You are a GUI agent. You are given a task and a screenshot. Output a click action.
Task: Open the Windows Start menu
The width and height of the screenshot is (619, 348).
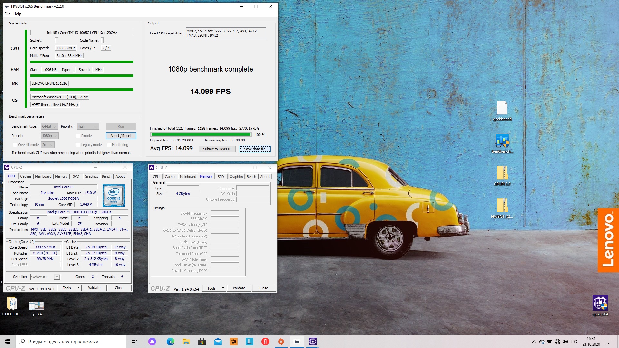click(8, 342)
